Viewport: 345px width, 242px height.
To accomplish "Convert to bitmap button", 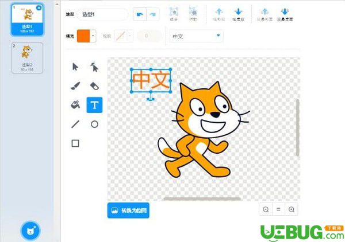I will [128, 210].
